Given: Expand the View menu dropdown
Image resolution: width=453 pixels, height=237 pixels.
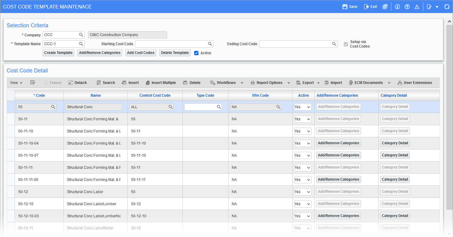Looking at the screenshot, I should [16, 83].
